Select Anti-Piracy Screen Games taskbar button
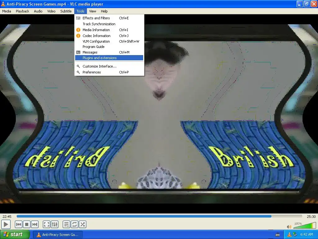This screenshot has height=239, width=318. (58, 235)
